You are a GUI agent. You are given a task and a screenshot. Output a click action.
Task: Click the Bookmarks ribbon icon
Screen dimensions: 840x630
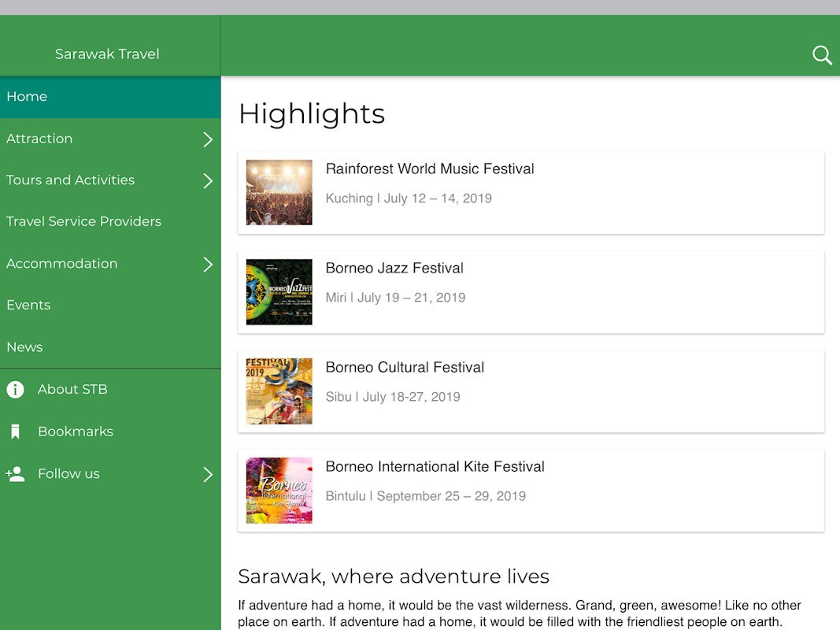coord(15,432)
